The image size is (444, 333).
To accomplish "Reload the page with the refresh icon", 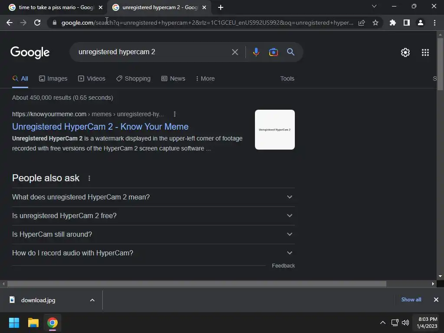I will [x=37, y=23].
